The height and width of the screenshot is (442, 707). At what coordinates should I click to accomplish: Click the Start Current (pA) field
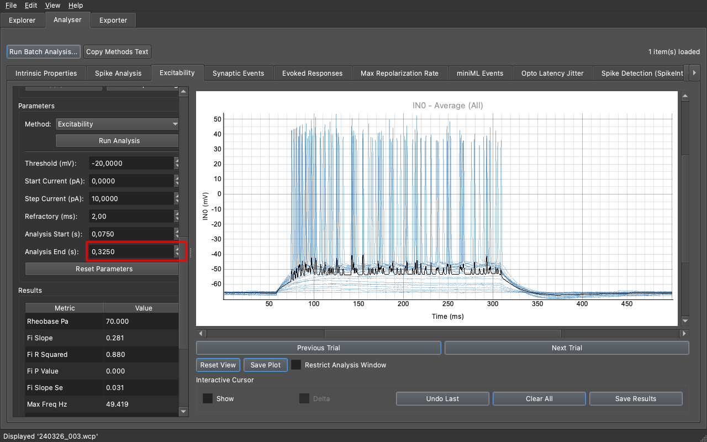point(131,181)
